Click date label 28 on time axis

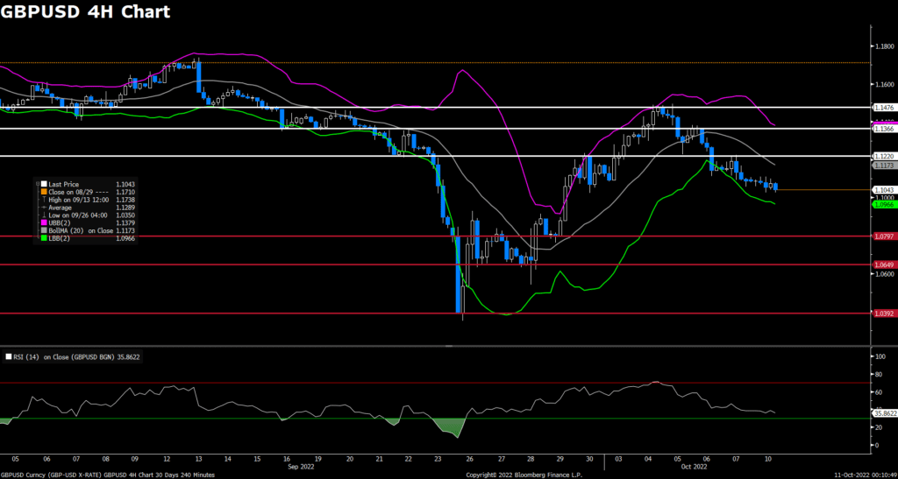[531, 459]
